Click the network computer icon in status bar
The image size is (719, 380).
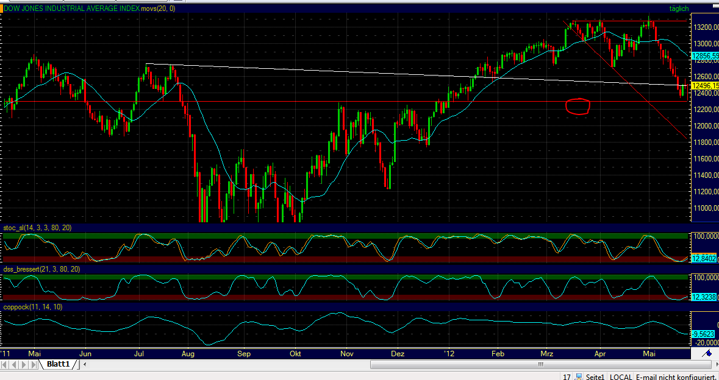(579, 377)
